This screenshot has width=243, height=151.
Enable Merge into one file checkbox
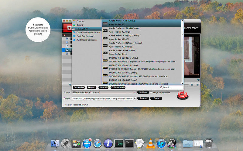click(151, 92)
